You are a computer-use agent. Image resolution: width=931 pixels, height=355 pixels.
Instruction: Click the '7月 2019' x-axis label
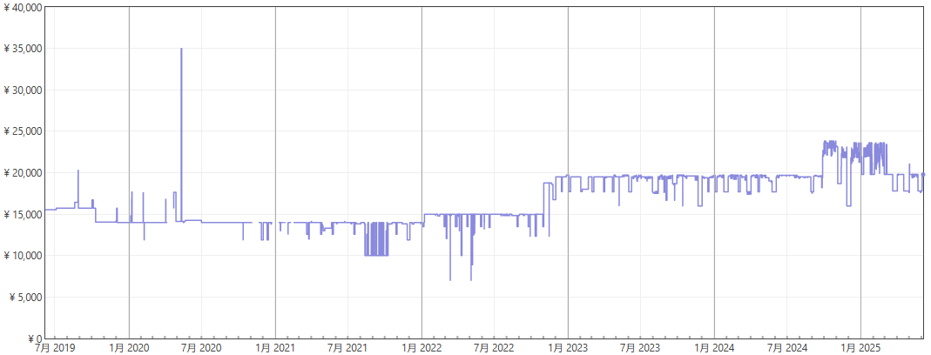tap(54, 348)
